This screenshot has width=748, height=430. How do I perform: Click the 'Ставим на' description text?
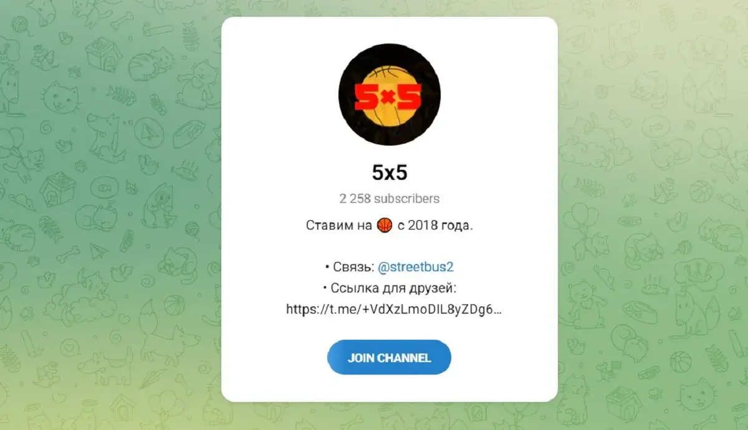pyautogui.click(x=339, y=225)
